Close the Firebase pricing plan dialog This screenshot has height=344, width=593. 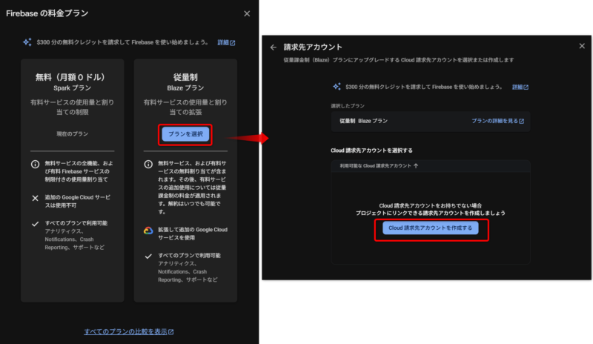tap(247, 13)
